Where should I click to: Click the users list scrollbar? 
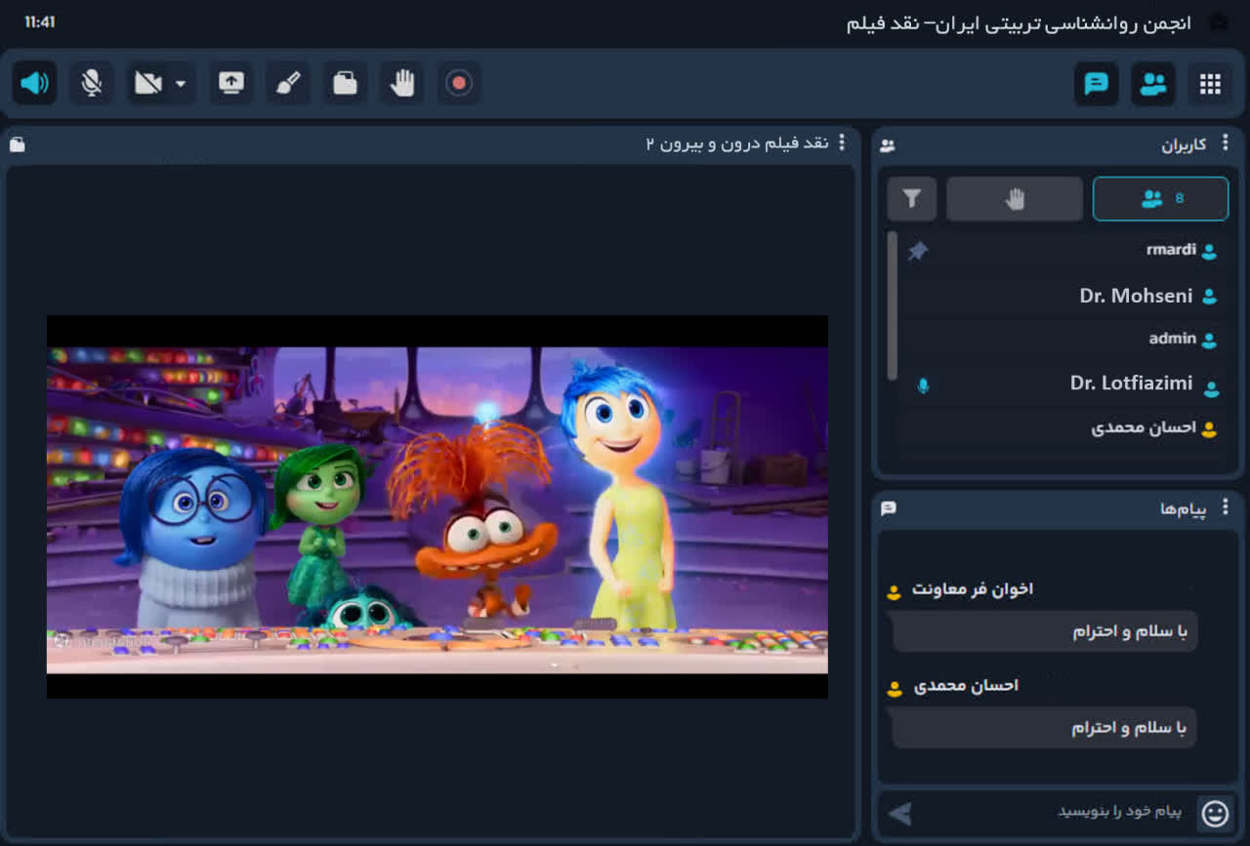pos(893,305)
